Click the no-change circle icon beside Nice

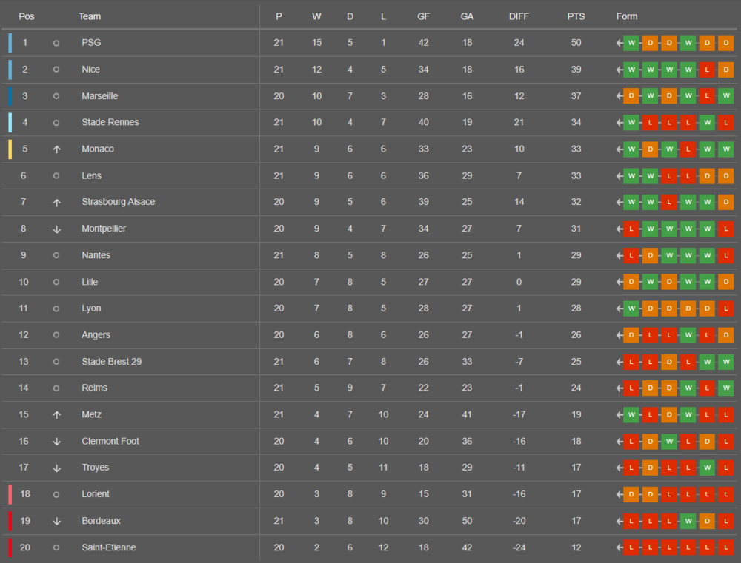(x=56, y=70)
